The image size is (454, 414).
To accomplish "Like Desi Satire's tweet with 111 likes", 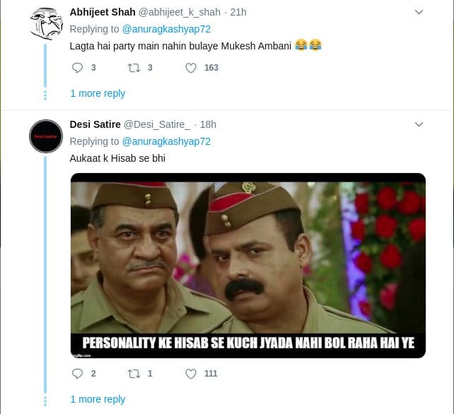I will [190, 374].
